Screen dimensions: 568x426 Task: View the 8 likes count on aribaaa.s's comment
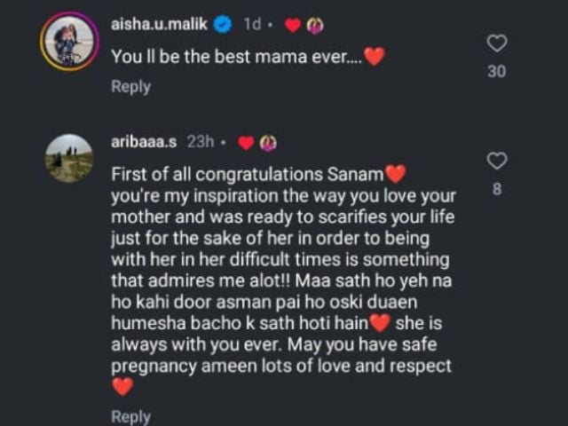coord(497,188)
